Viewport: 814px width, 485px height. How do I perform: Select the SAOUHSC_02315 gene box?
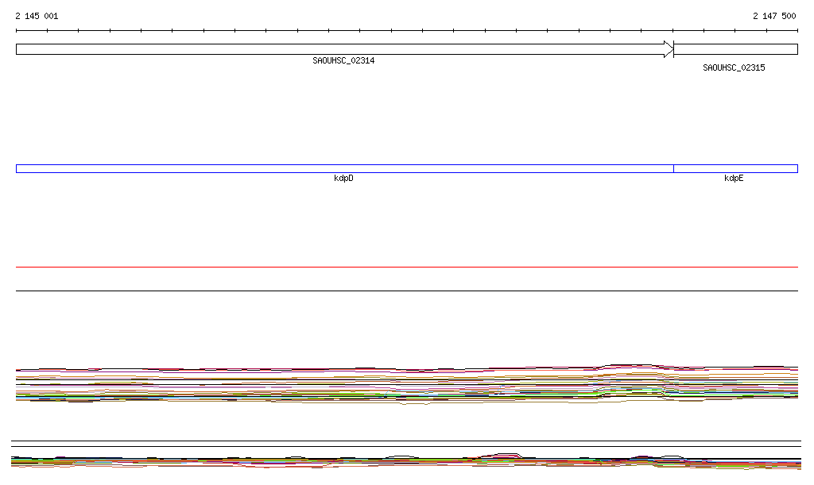pos(735,49)
